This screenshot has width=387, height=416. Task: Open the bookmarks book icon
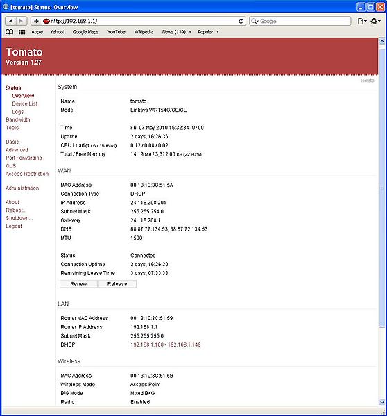[10, 32]
